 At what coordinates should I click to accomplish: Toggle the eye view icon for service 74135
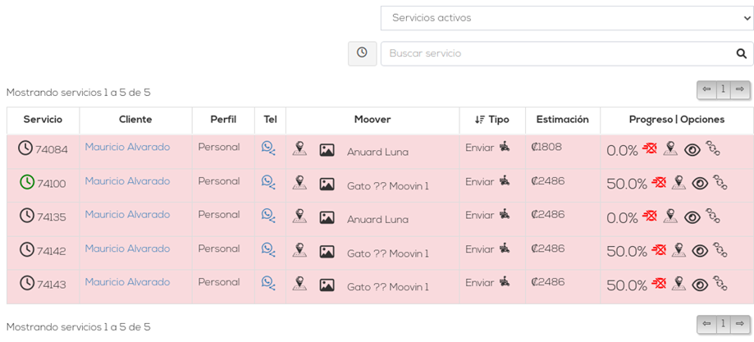692,217
